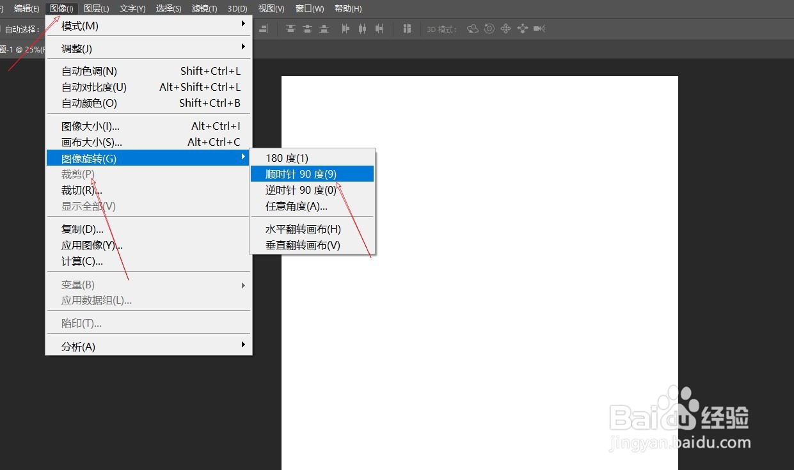Expand the 分析(A) submenu arrow
This screenshot has width=794, height=470.
(243, 345)
